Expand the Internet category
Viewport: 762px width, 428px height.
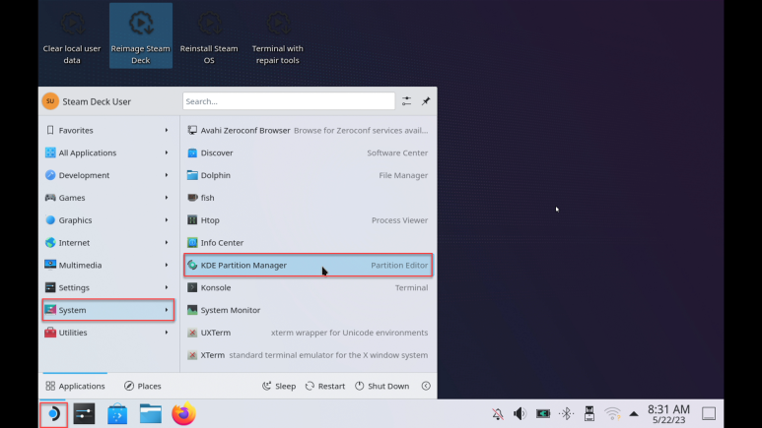pyautogui.click(x=107, y=243)
